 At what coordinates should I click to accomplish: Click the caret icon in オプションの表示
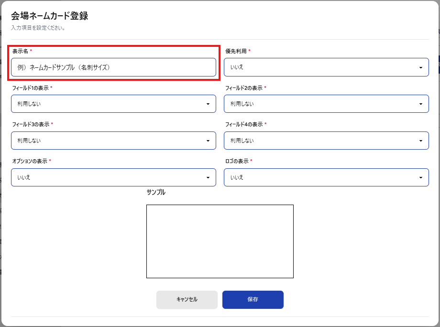tap(208, 177)
